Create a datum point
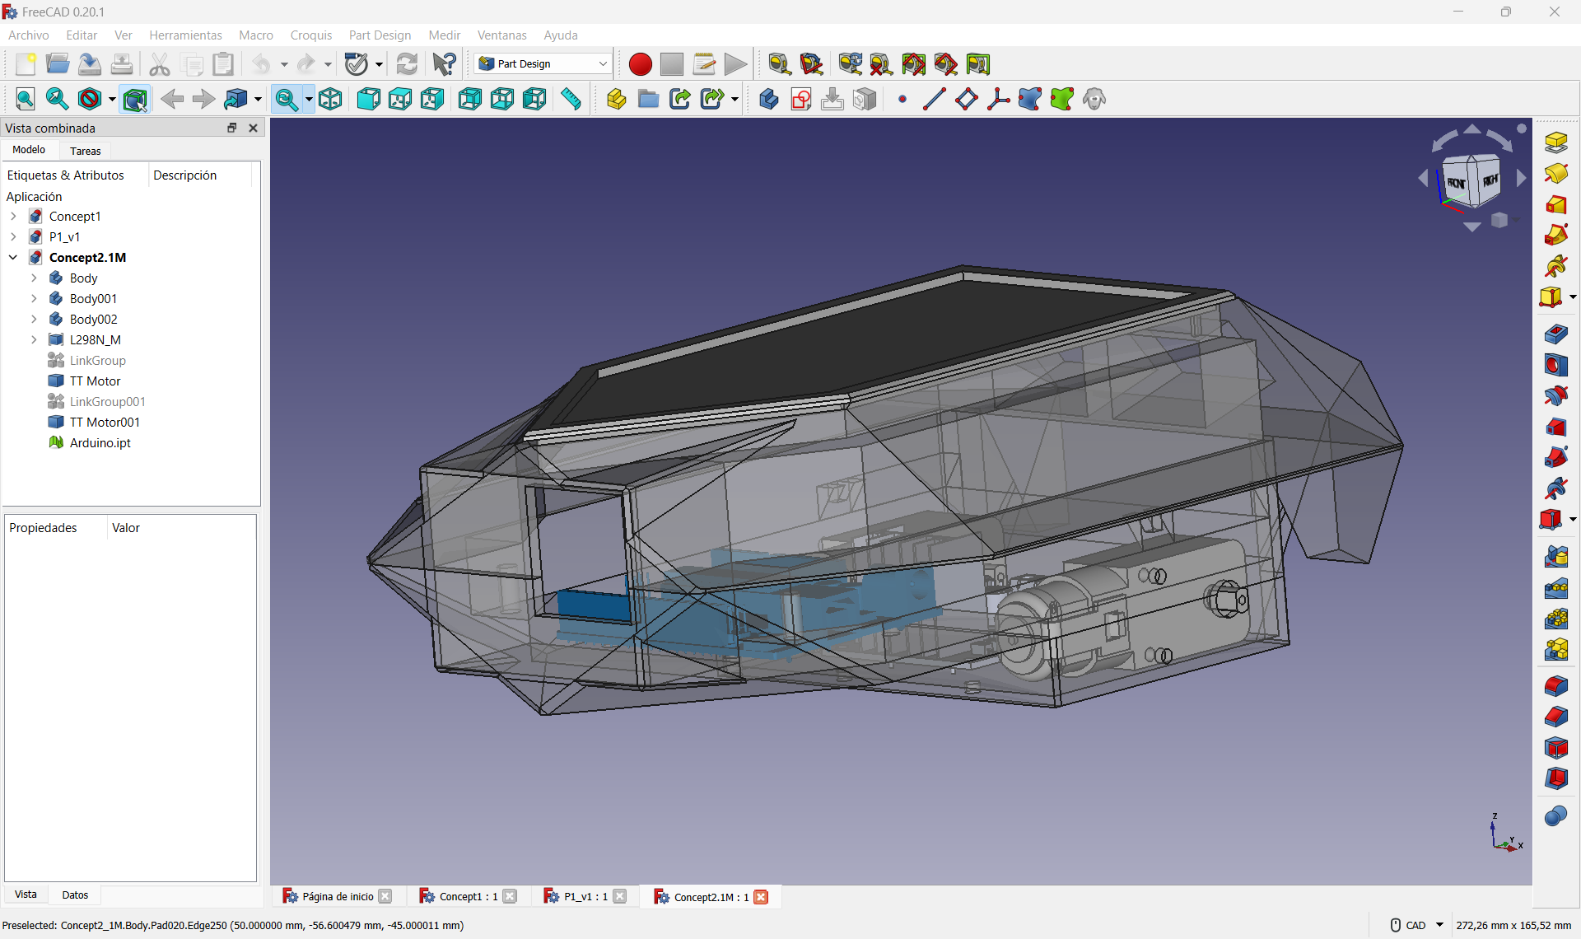Viewport: 1581px width, 939px height. pos(902,100)
